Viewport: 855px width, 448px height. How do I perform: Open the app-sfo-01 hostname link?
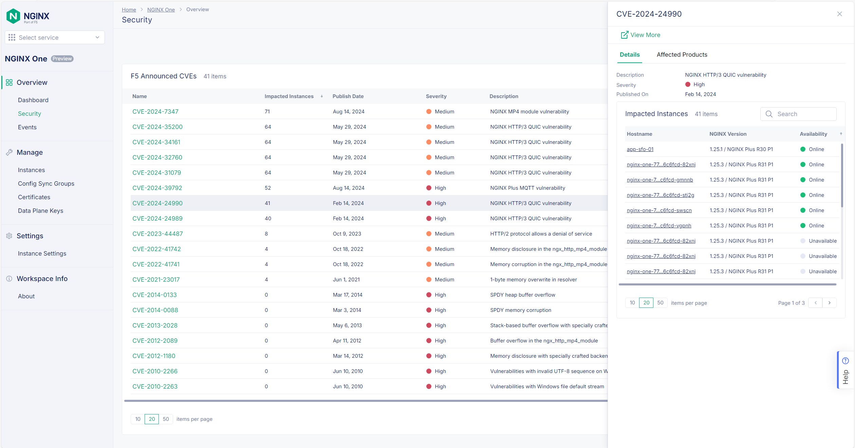tap(640, 149)
